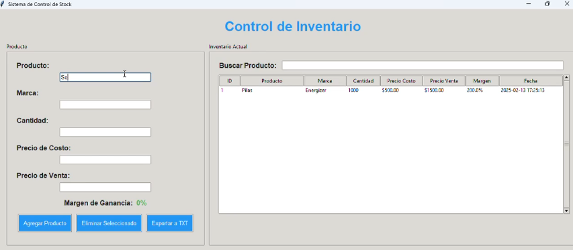
Task: Click the Margen de Ganancia 0% value
Action: point(142,203)
